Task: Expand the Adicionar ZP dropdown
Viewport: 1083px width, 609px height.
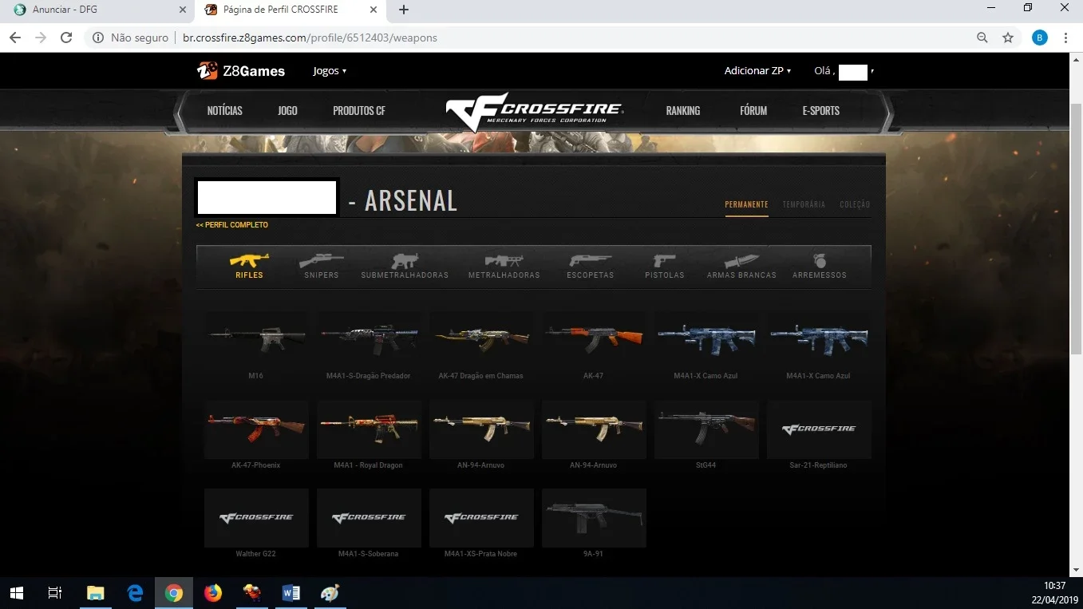Action: tap(757, 71)
